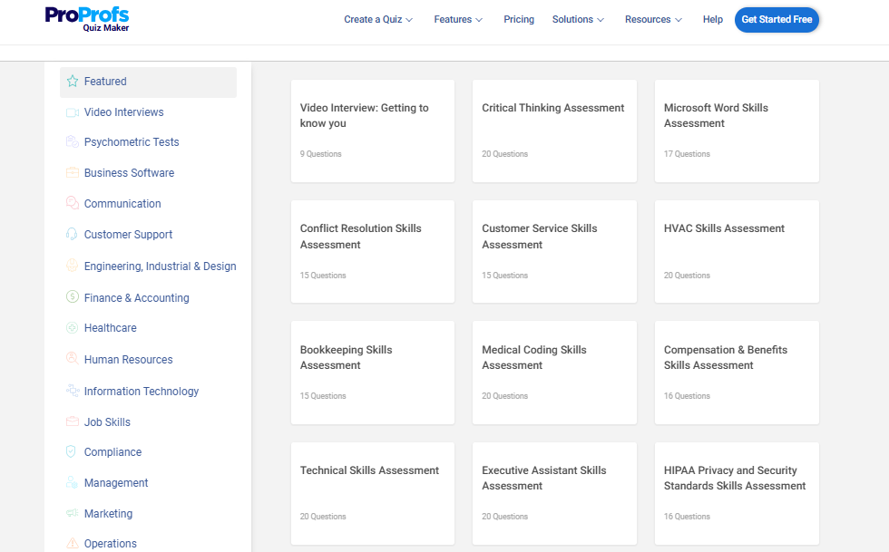Expand the Create a Quiz dropdown
Image resolution: width=889 pixels, height=552 pixels.
click(x=378, y=19)
